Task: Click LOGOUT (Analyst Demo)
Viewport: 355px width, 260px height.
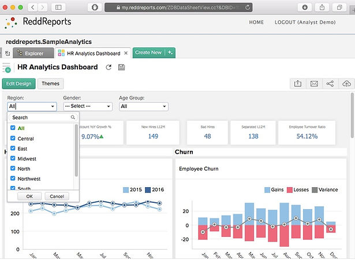Action: point(305,22)
